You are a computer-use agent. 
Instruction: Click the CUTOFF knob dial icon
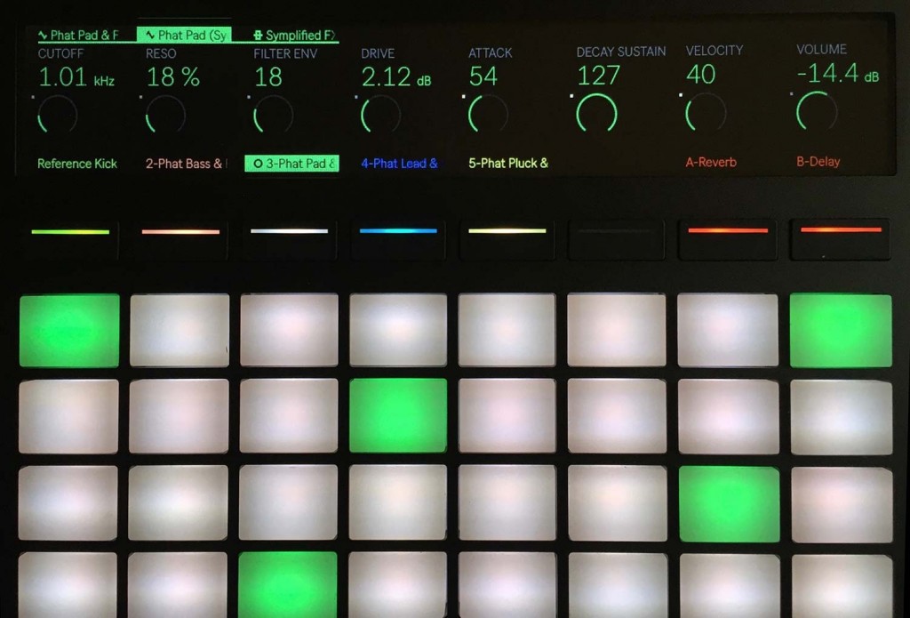coord(58,115)
